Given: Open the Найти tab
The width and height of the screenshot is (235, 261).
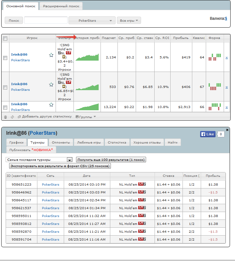Looking at the screenshot, I should pos(172,143).
